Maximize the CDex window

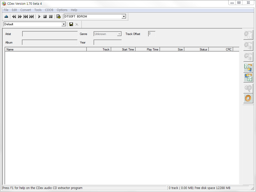tap(239, 3)
